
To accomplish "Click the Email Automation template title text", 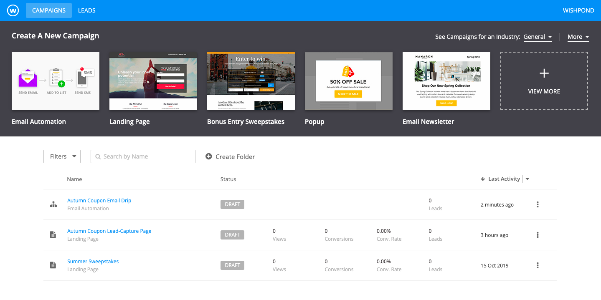I will [x=39, y=122].
